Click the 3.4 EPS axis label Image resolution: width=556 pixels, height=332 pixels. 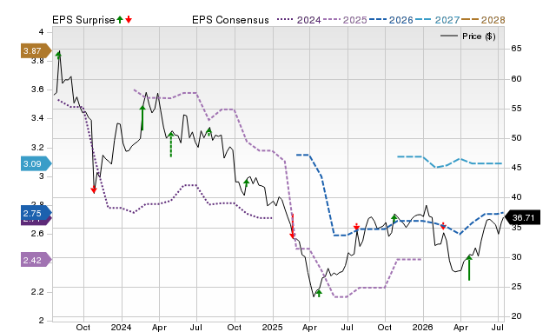click(37, 118)
